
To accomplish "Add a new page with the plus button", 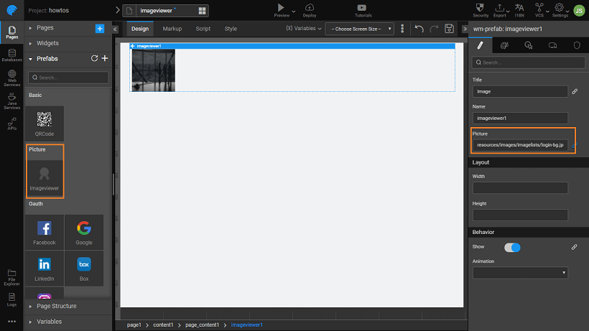I will pyautogui.click(x=100, y=28).
